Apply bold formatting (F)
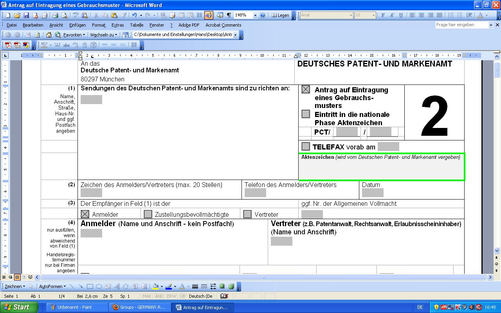The height and width of the screenshot is (313, 501). [x=383, y=15]
